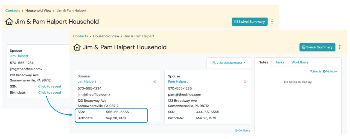This screenshot has height=139, width=350.
Task: Click the email pam@theoffice.com
Action: (x=185, y=95)
